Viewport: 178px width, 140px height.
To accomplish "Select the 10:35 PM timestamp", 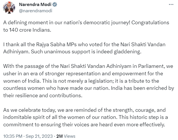I will (13, 136).
